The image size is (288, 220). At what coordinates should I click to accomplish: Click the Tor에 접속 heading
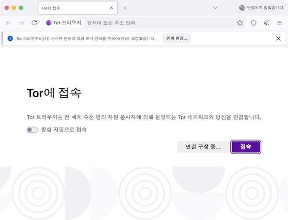tap(54, 93)
